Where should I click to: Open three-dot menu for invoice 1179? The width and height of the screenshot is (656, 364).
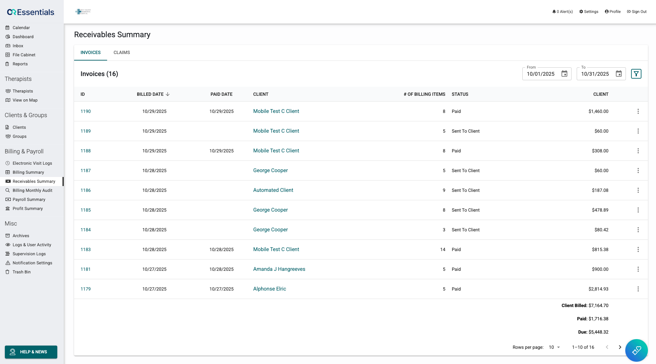pyautogui.click(x=638, y=289)
